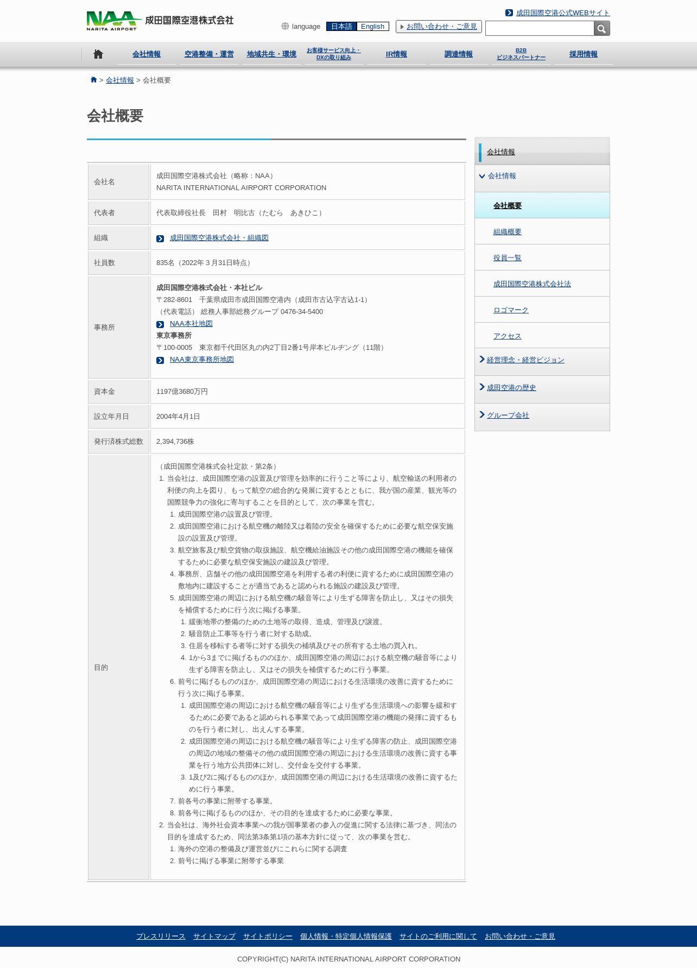This screenshot has width=697, height=968.
Task: Open グループ会社 sidebar link
Action: tap(508, 416)
